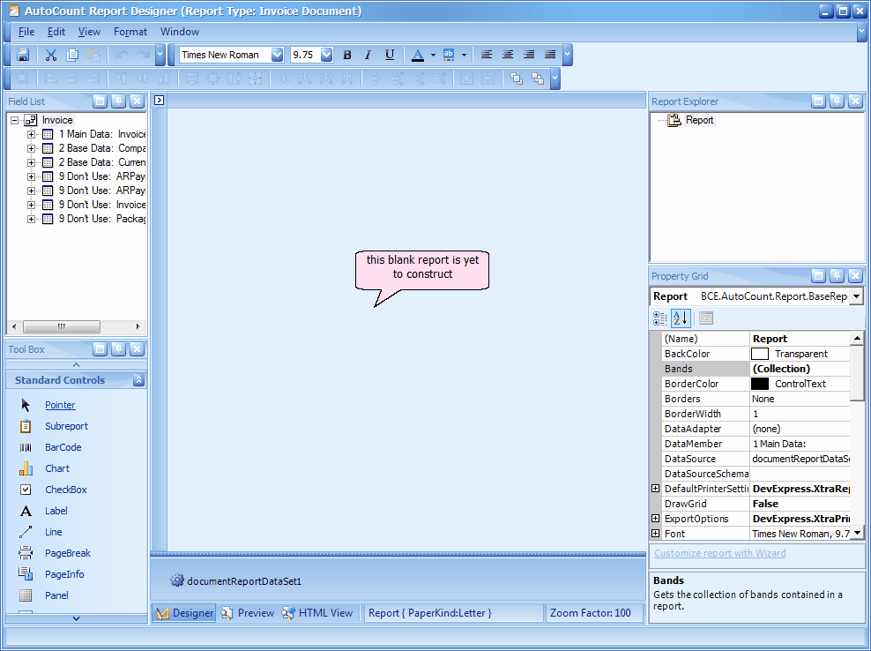This screenshot has width=871, height=651.
Task: Collapse the Invoice tree node
Action: [x=14, y=120]
